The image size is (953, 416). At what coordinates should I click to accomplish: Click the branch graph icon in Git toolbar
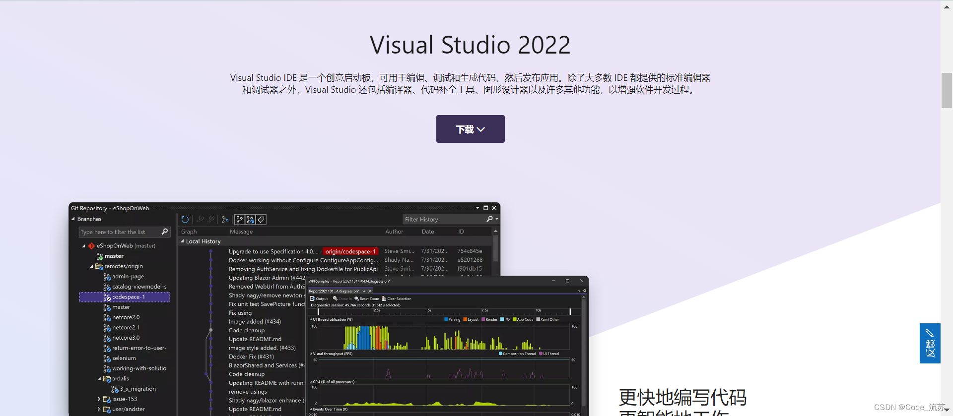point(225,219)
